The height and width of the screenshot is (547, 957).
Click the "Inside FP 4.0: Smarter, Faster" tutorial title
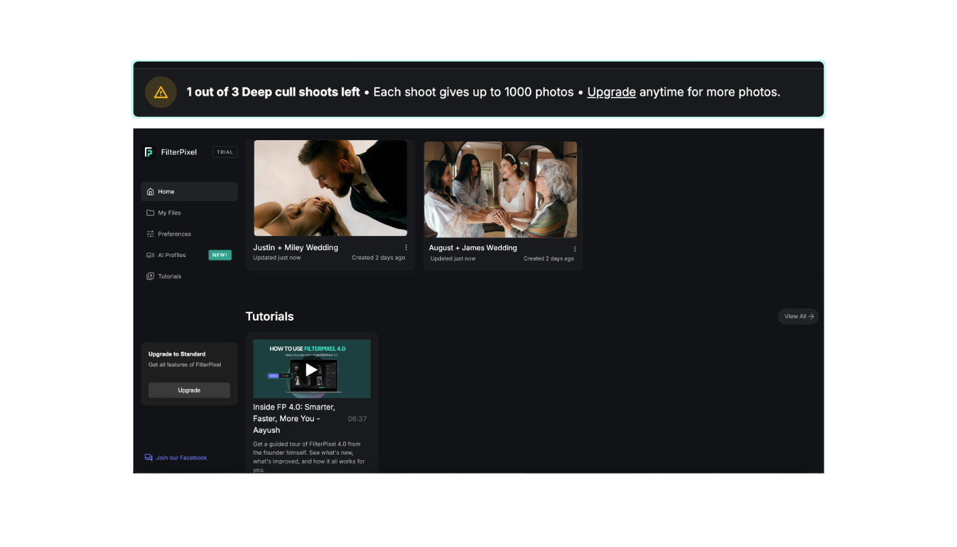(x=294, y=418)
